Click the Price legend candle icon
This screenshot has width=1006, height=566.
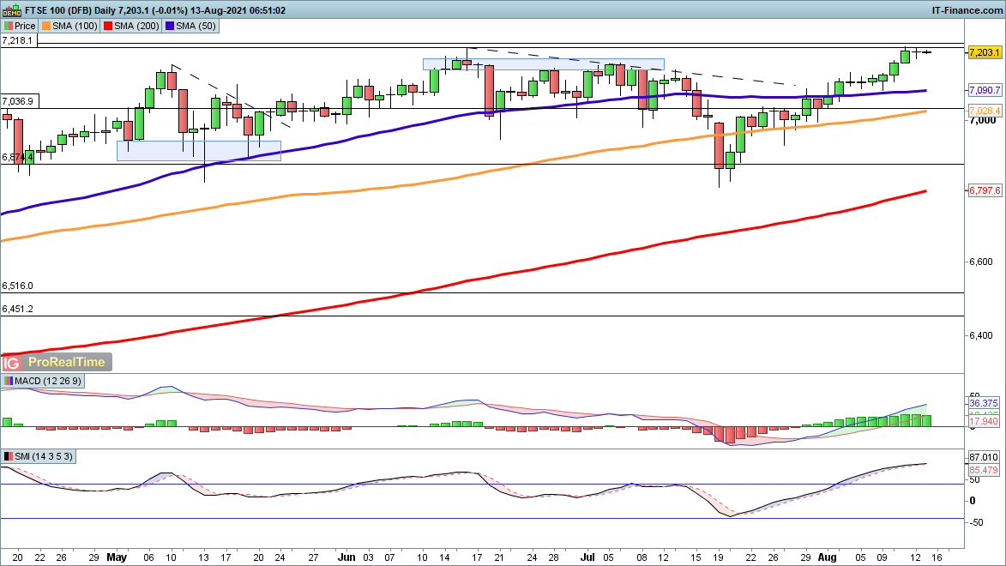[x=9, y=27]
